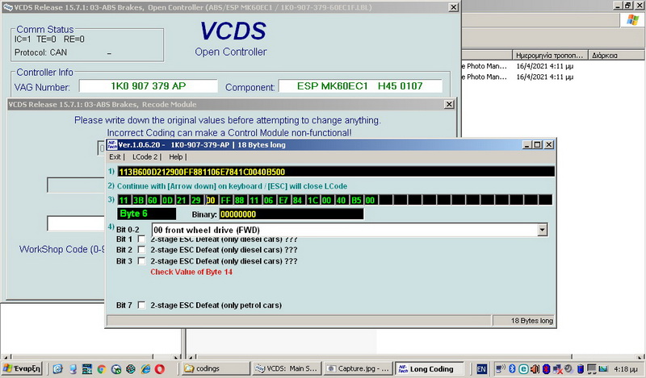
Task: Select byte cell FF
Action: 225,201
